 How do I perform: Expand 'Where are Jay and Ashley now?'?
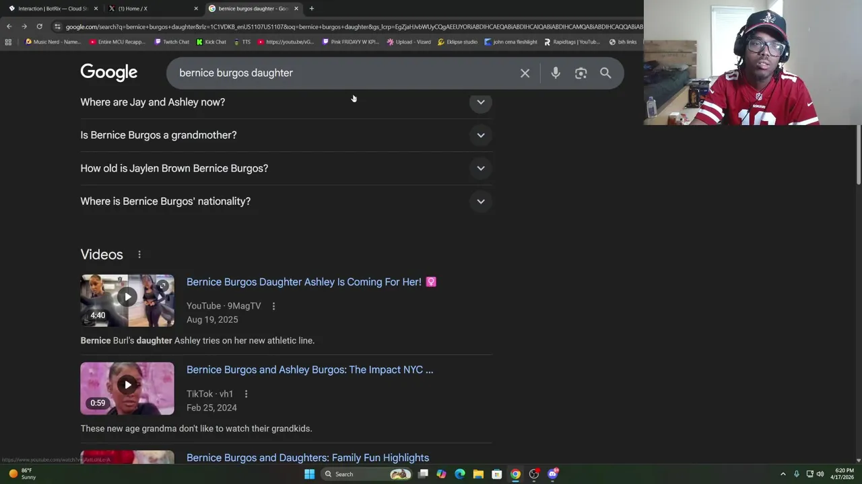point(286,102)
